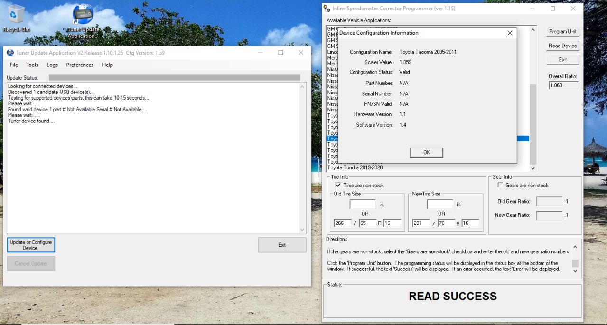Viewport: 607px width, 325px height.
Task: Click new tire width field showing 281
Action: (x=421, y=223)
